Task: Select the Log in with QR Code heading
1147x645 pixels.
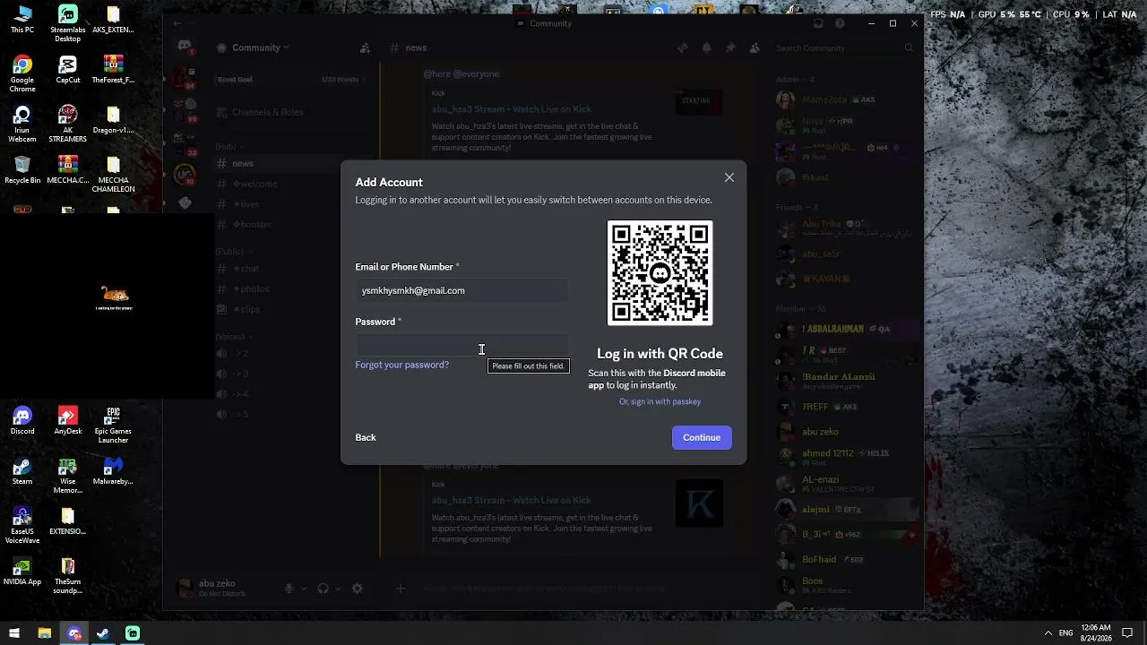Action: [660, 354]
